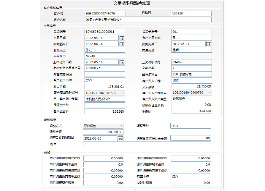This screenshot has width=265, height=191.
Task: Click the 交易状态 field showing 待交割
Action: [105, 56]
